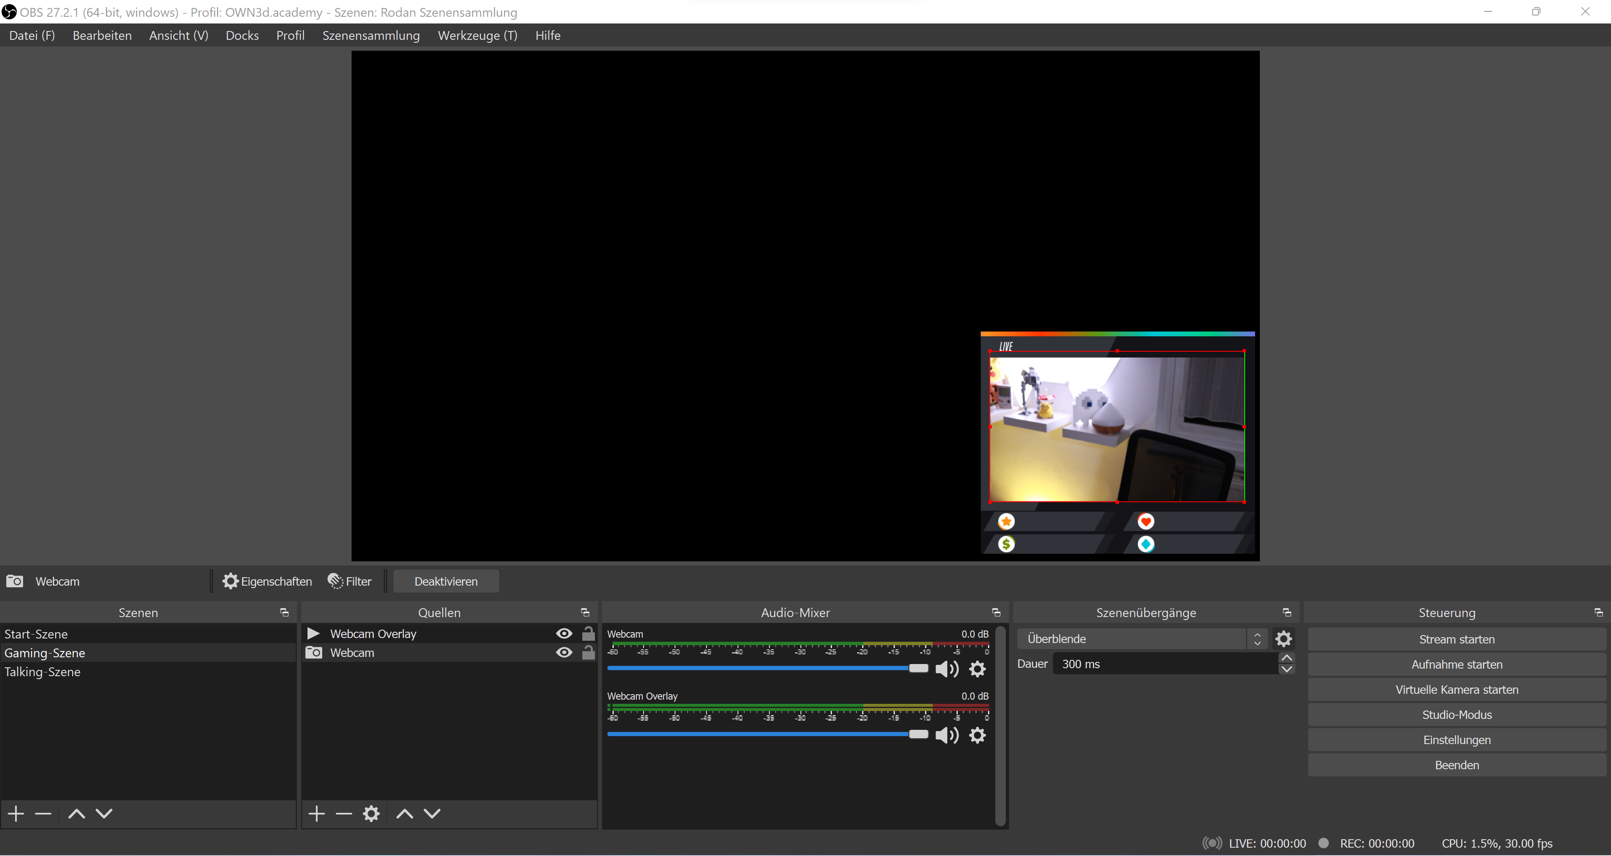Click the Stream starten button

[x=1457, y=639]
